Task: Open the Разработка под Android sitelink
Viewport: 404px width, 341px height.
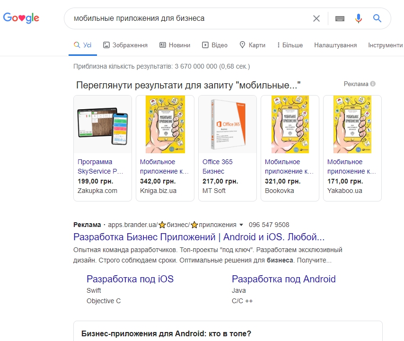Action: pos(284,279)
